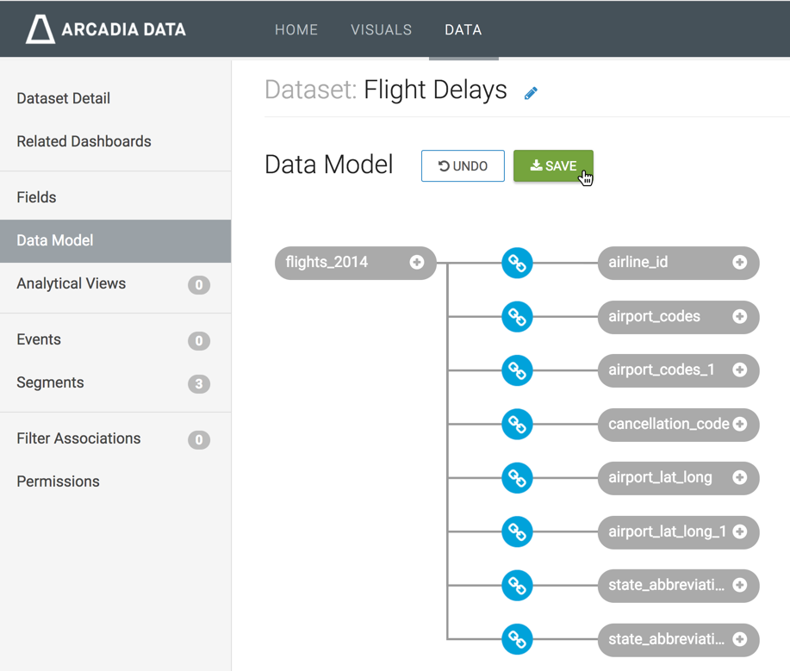This screenshot has height=671, width=790.
Task: Go to the HOME tab
Action: 296,30
